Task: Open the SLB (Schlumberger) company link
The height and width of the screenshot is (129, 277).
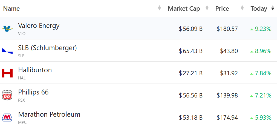Action: coord(47,48)
